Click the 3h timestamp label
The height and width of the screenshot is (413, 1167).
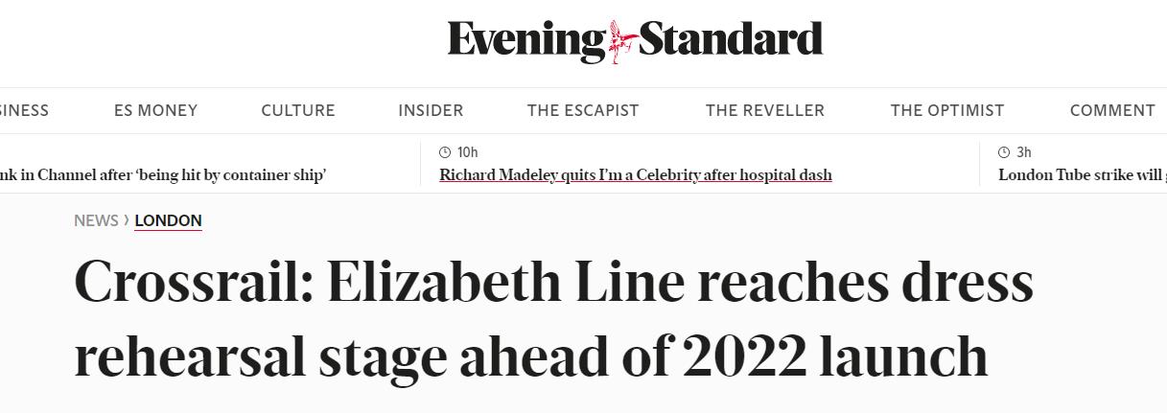[x=1024, y=152]
